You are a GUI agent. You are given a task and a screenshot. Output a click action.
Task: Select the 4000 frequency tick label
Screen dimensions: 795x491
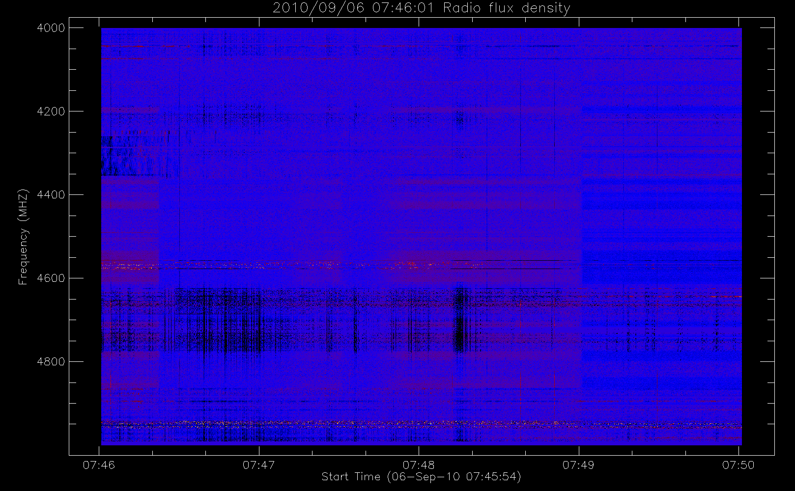coord(51,28)
